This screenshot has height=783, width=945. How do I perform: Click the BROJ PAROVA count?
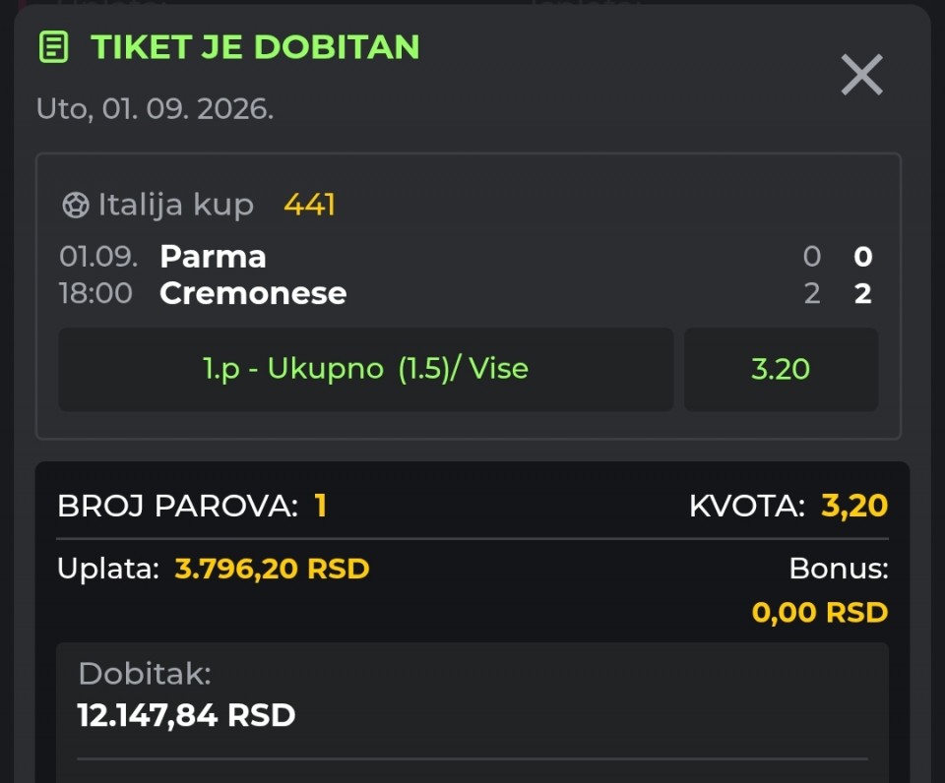[320, 506]
